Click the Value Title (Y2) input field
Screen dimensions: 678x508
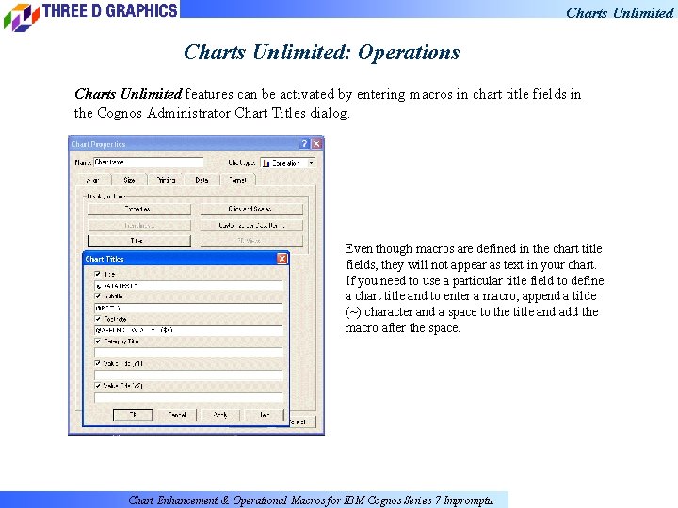188,397
